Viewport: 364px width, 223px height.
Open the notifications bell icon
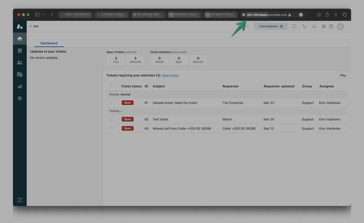click(x=314, y=26)
